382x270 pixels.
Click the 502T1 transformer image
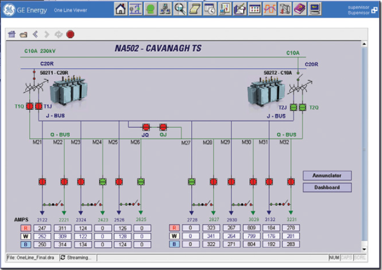(69, 90)
